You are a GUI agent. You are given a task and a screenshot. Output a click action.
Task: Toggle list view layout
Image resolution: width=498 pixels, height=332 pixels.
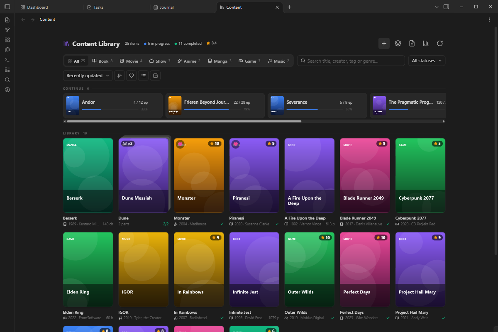click(x=143, y=76)
